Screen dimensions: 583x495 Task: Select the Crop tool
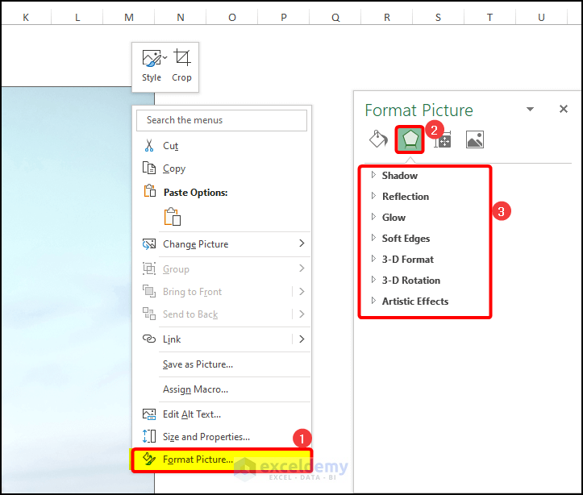coord(181,66)
